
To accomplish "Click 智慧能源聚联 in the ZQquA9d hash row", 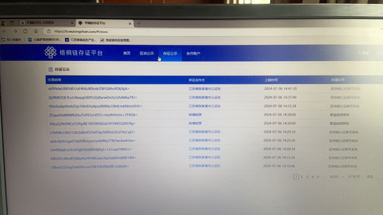I will point(340,115).
